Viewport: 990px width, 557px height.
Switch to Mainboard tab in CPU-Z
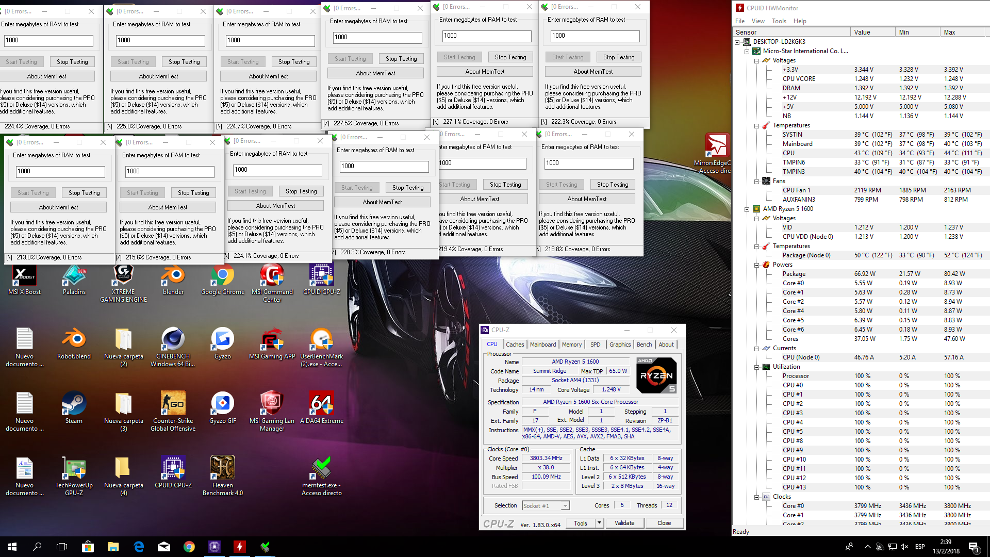click(x=543, y=345)
